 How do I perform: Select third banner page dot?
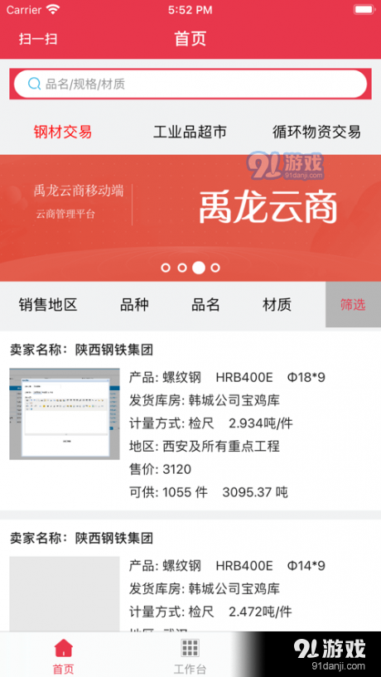click(199, 268)
